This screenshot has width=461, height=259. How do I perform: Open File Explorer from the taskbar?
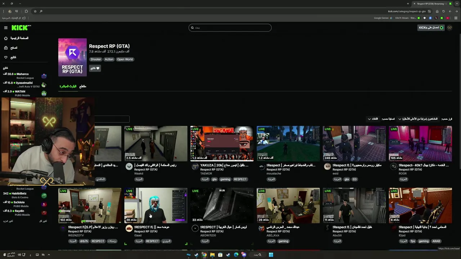(212, 255)
